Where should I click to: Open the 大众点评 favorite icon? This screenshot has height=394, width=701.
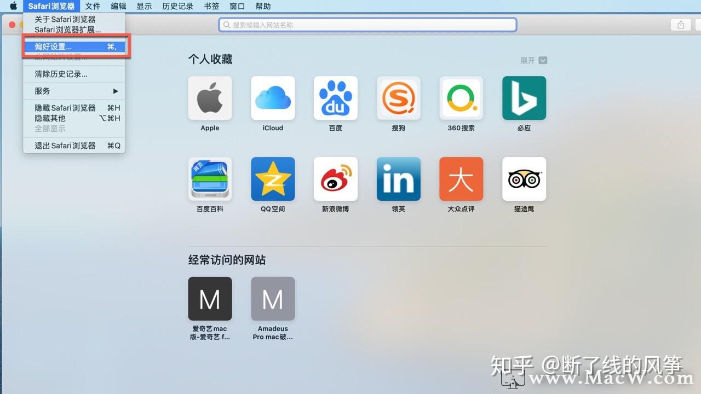pyautogui.click(x=461, y=178)
